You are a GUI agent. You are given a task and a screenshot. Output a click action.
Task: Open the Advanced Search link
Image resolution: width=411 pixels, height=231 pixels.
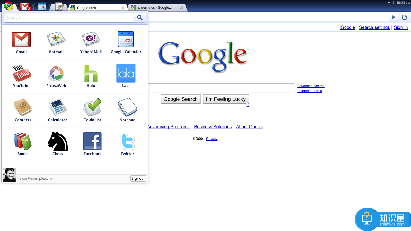click(311, 86)
